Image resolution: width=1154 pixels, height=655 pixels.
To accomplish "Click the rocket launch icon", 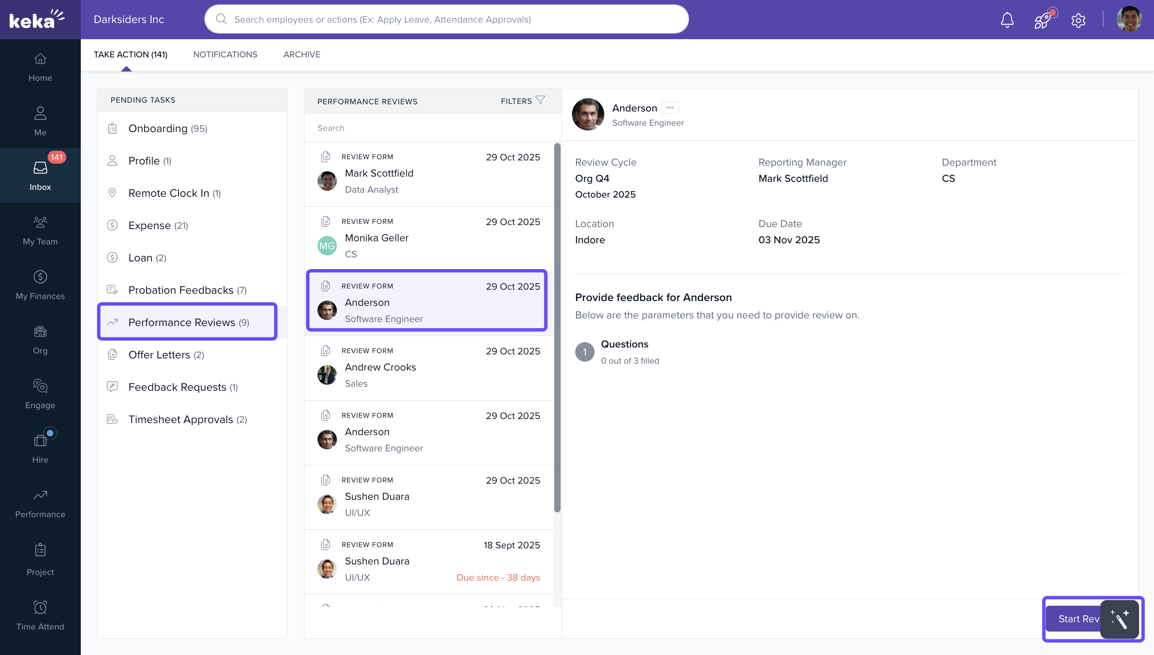I will tap(1043, 20).
